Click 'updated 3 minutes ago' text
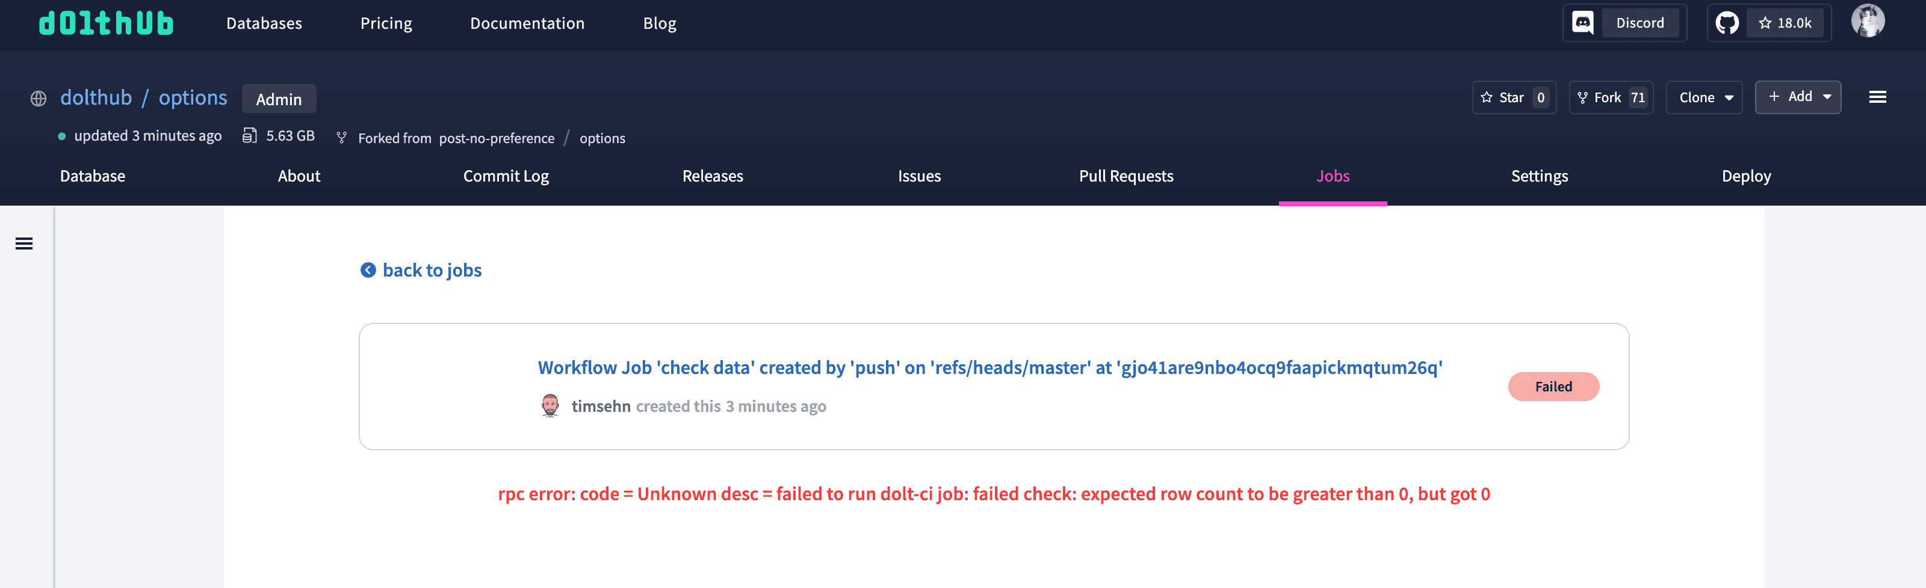This screenshot has height=588, width=1926. (x=147, y=135)
